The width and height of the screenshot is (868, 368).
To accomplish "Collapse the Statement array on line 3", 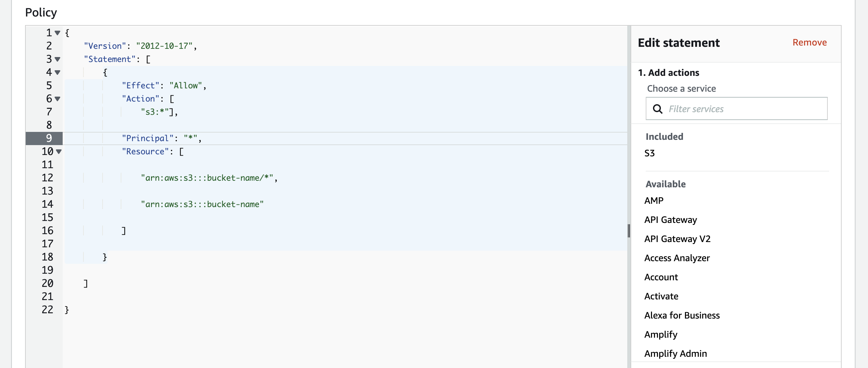I will [57, 60].
